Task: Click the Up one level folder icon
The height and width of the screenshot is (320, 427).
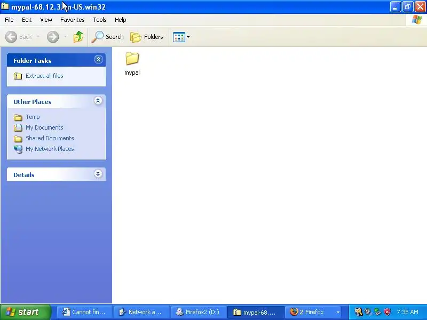Action: (78, 37)
